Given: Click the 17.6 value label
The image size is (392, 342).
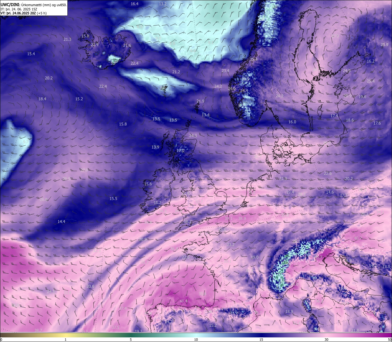Looking at the screenshot, I should pos(377,123).
